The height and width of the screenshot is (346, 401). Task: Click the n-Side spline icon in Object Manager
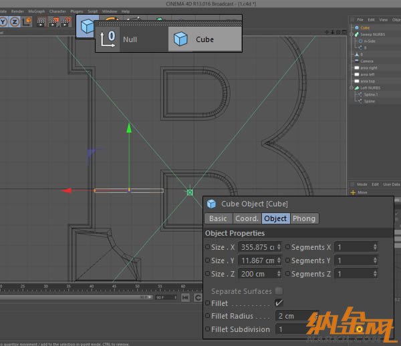[361, 41]
